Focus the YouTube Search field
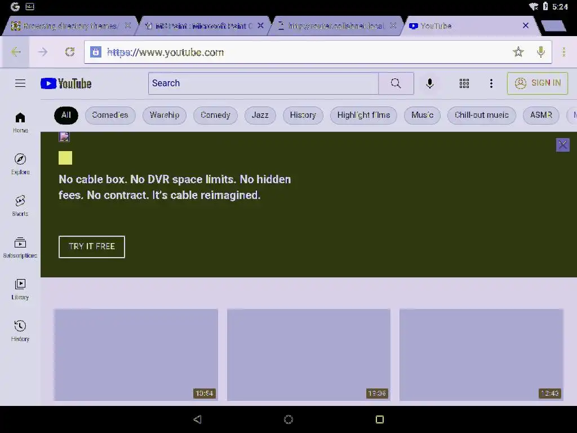Screen dimensions: 577x433 [x=264, y=83]
